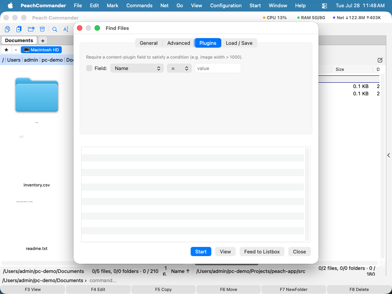Select the inventory.csv file
392x294 pixels.
(36, 185)
